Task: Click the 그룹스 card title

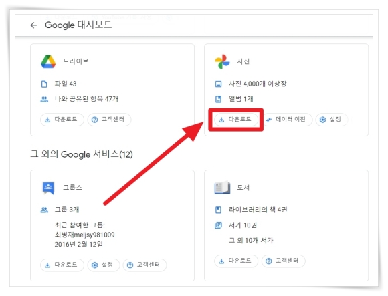Action: point(72,188)
